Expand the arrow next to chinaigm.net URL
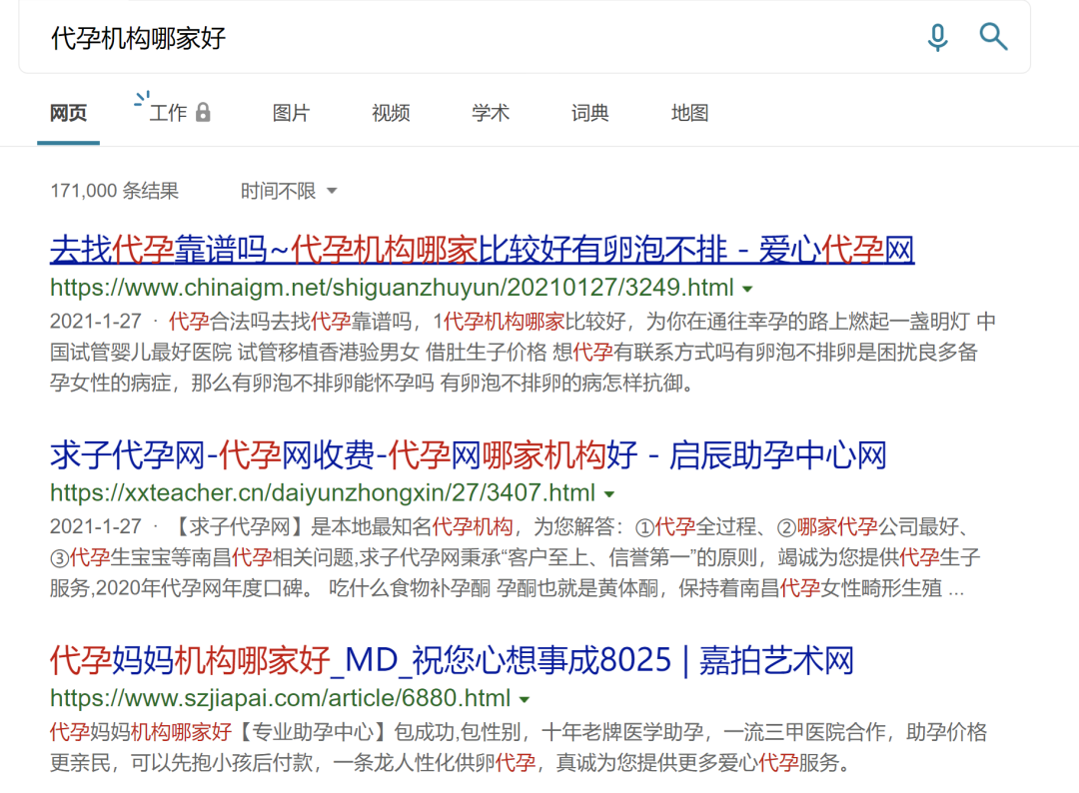 pos(747,290)
